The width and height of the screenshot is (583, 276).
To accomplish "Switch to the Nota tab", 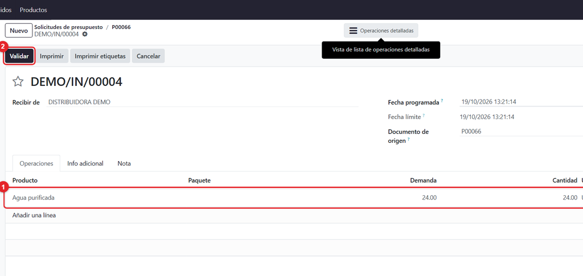I will point(124,163).
